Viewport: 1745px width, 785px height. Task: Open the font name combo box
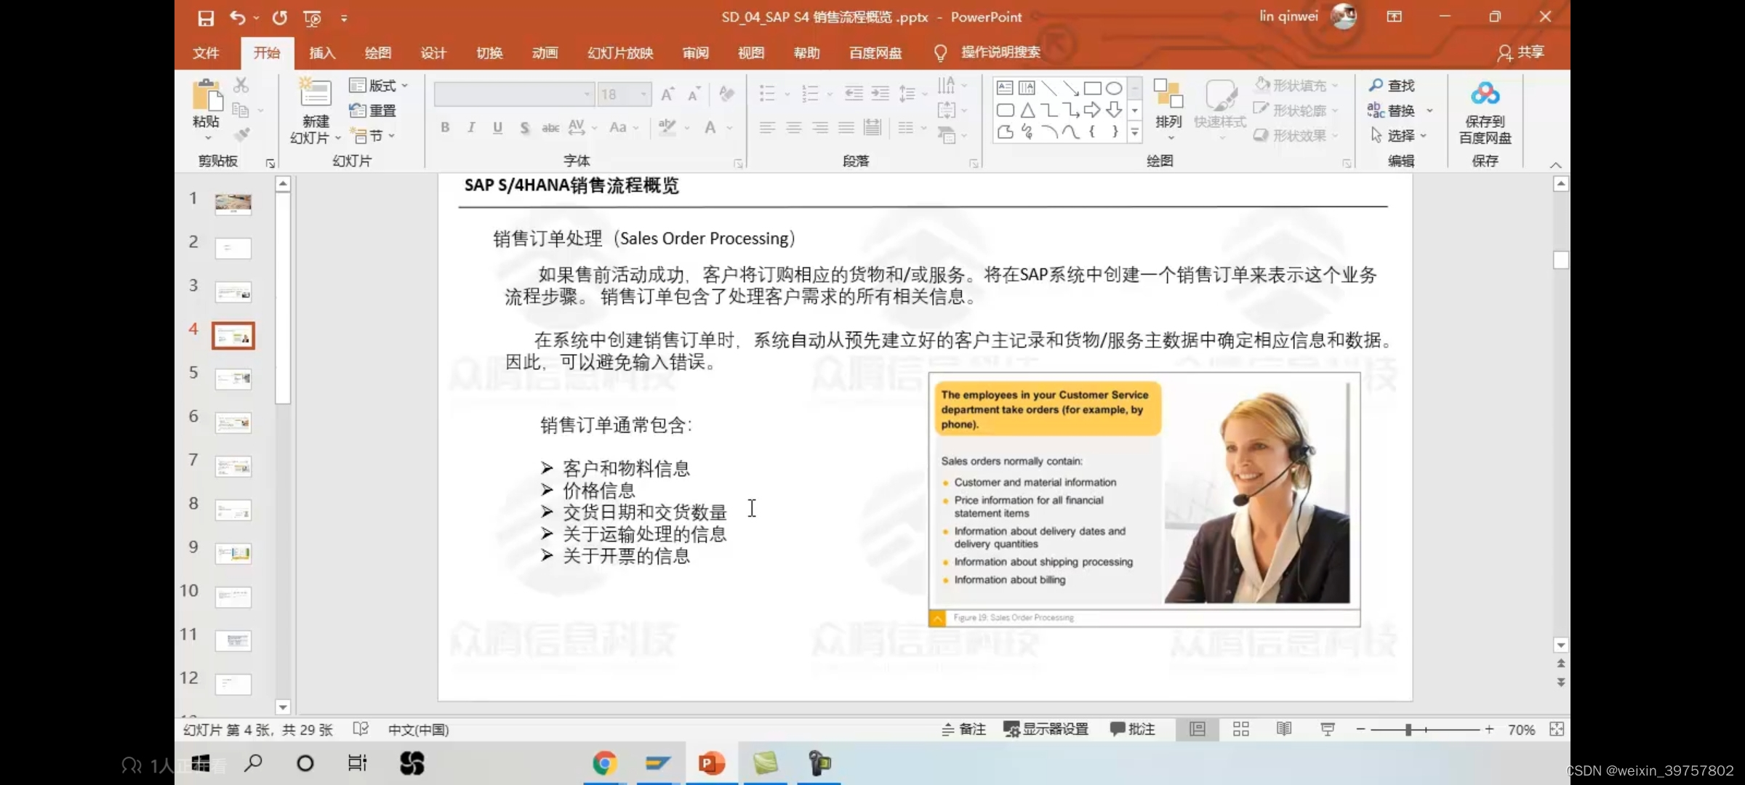[x=514, y=94]
